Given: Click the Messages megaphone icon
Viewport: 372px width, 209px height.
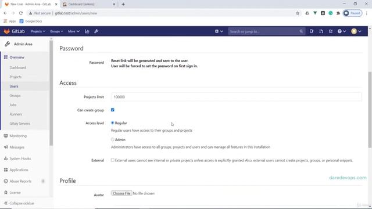Looking at the screenshot, I should pos(6,147).
